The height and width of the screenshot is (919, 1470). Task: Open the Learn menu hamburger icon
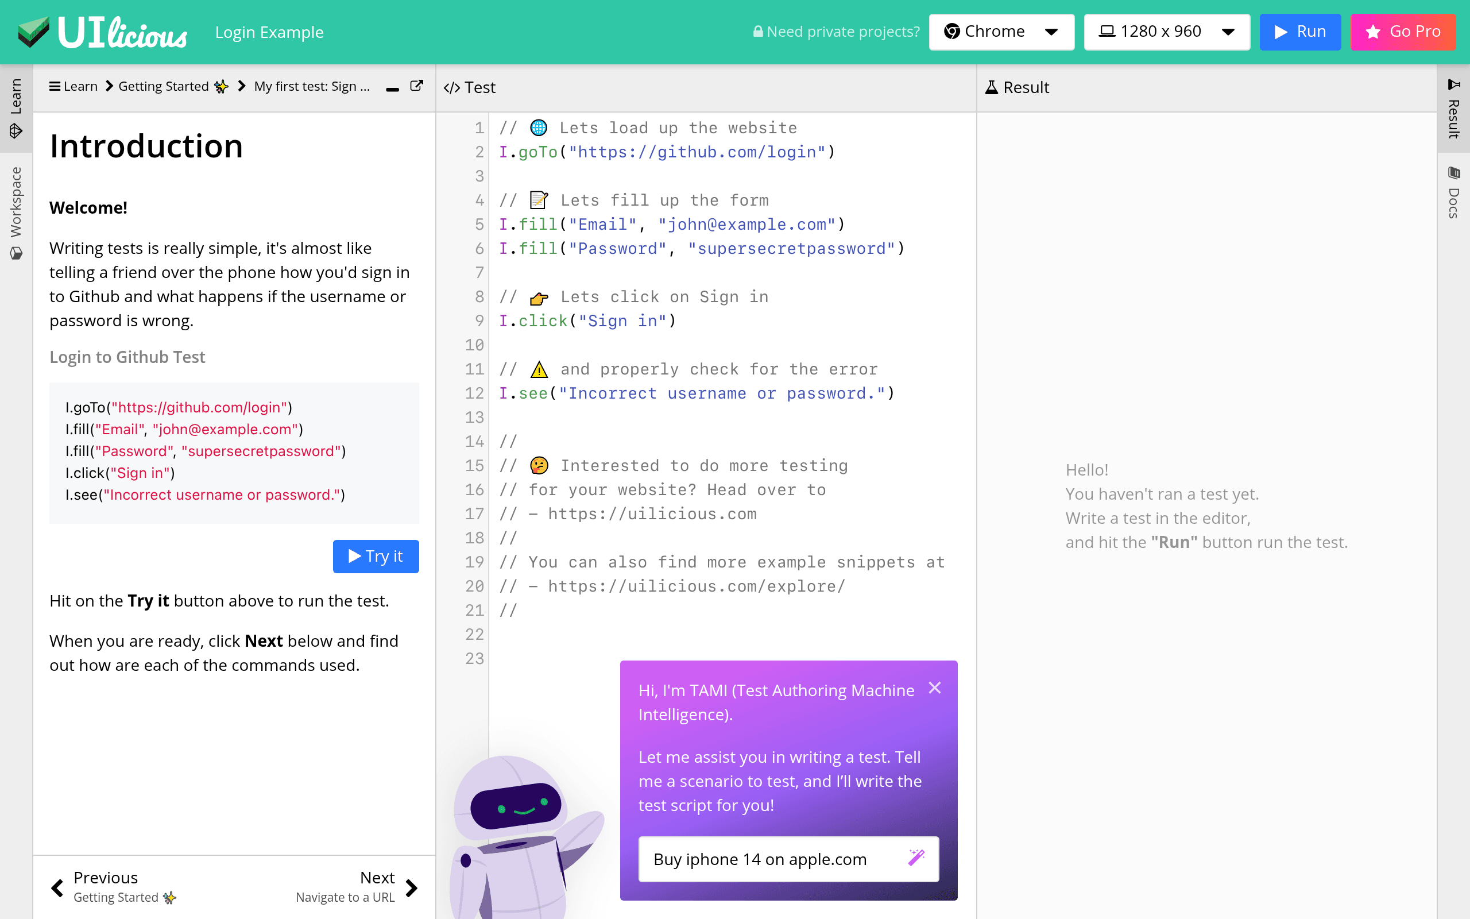[x=55, y=86]
